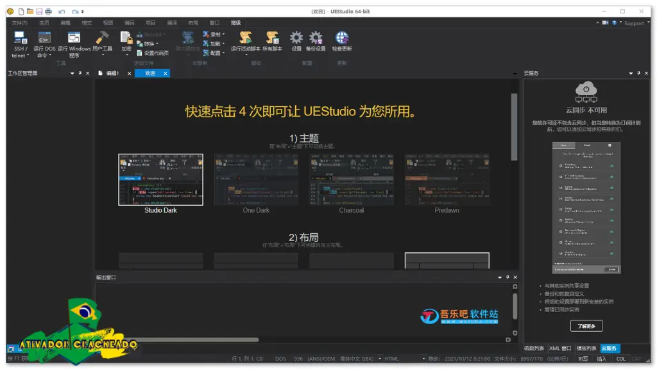Open 输出窗口 panel options dropdown

coord(499,277)
